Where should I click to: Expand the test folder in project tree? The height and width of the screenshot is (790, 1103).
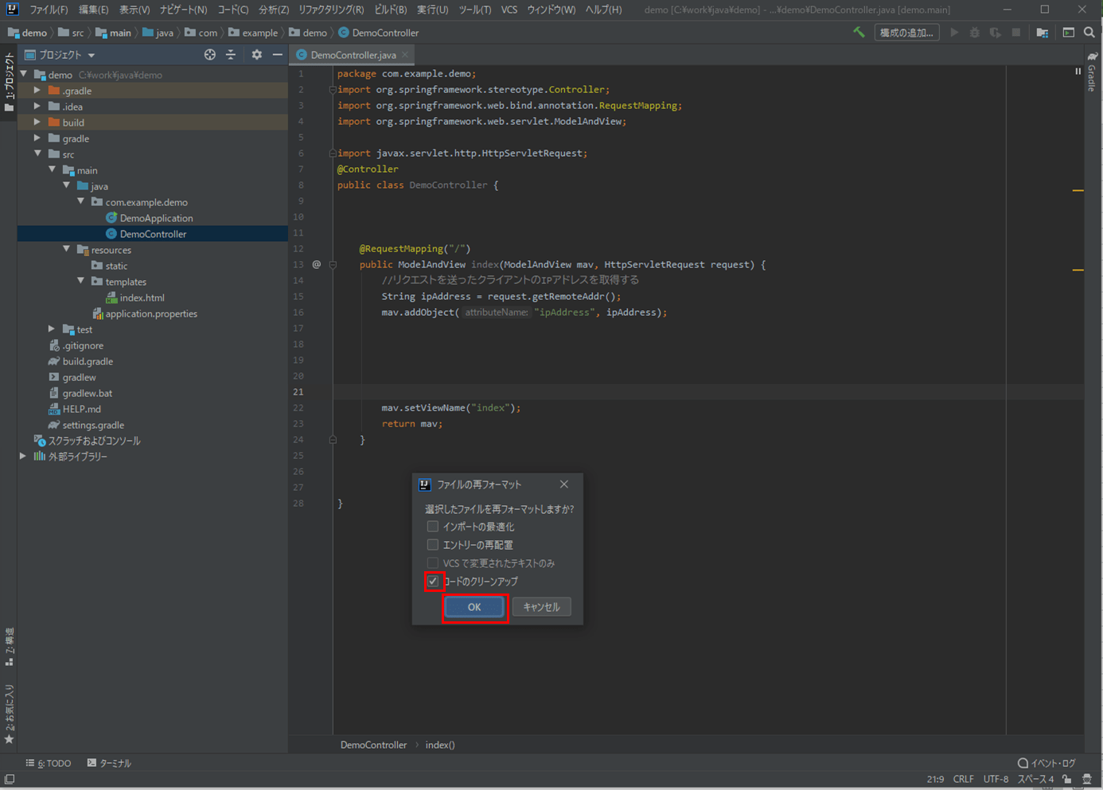(x=52, y=329)
